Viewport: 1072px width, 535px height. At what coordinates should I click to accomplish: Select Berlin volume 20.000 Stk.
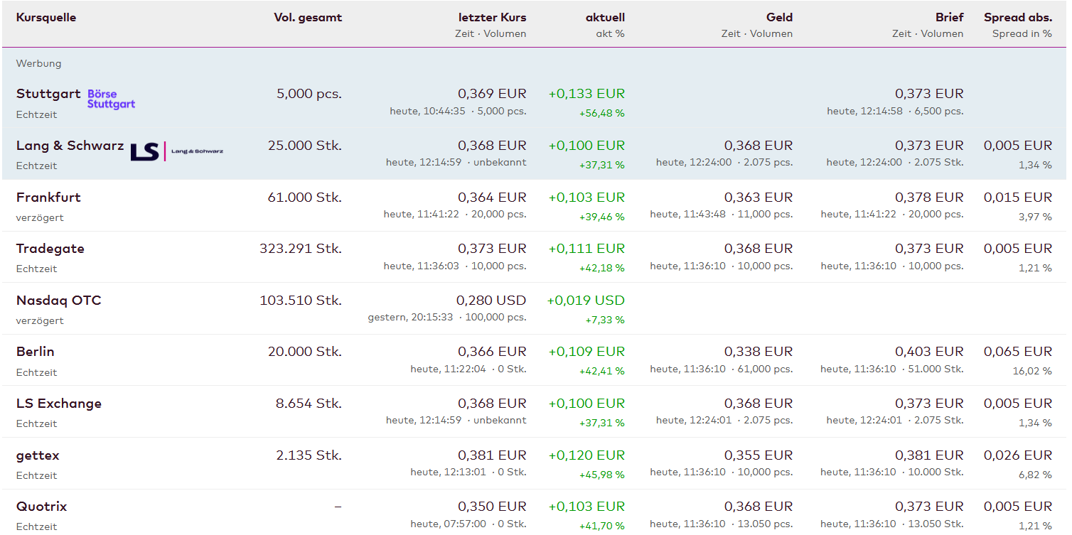click(305, 352)
